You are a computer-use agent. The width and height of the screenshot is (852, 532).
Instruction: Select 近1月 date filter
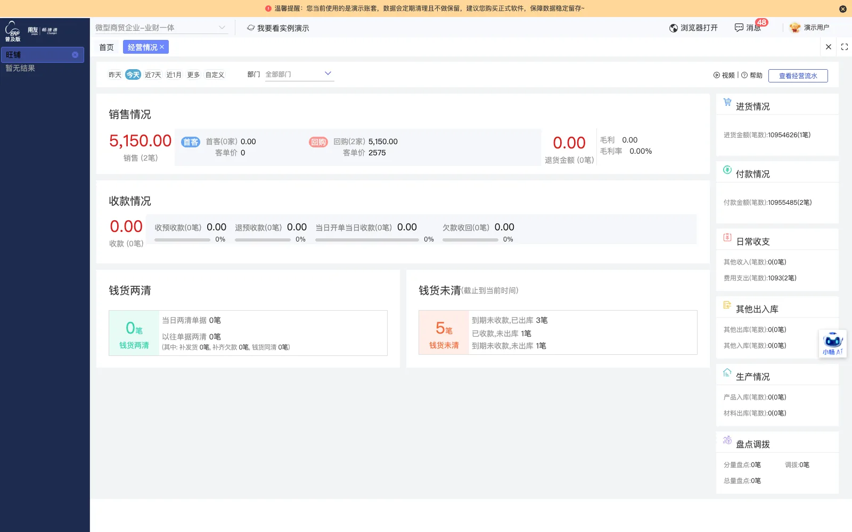tap(174, 75)
